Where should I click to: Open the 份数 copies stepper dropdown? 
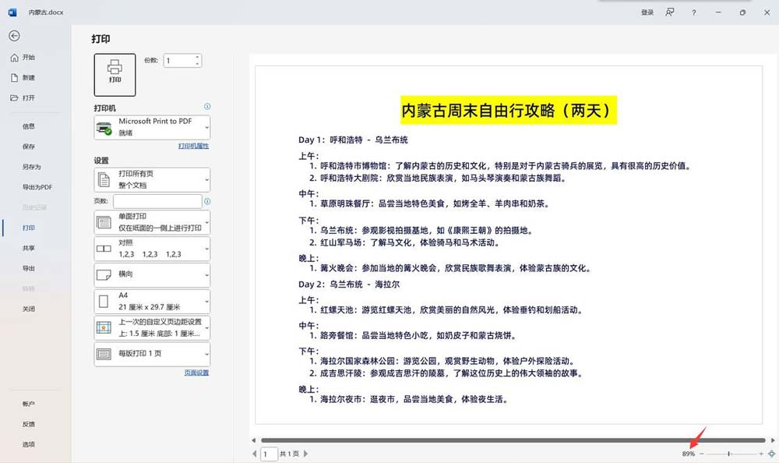pos(199,61)
